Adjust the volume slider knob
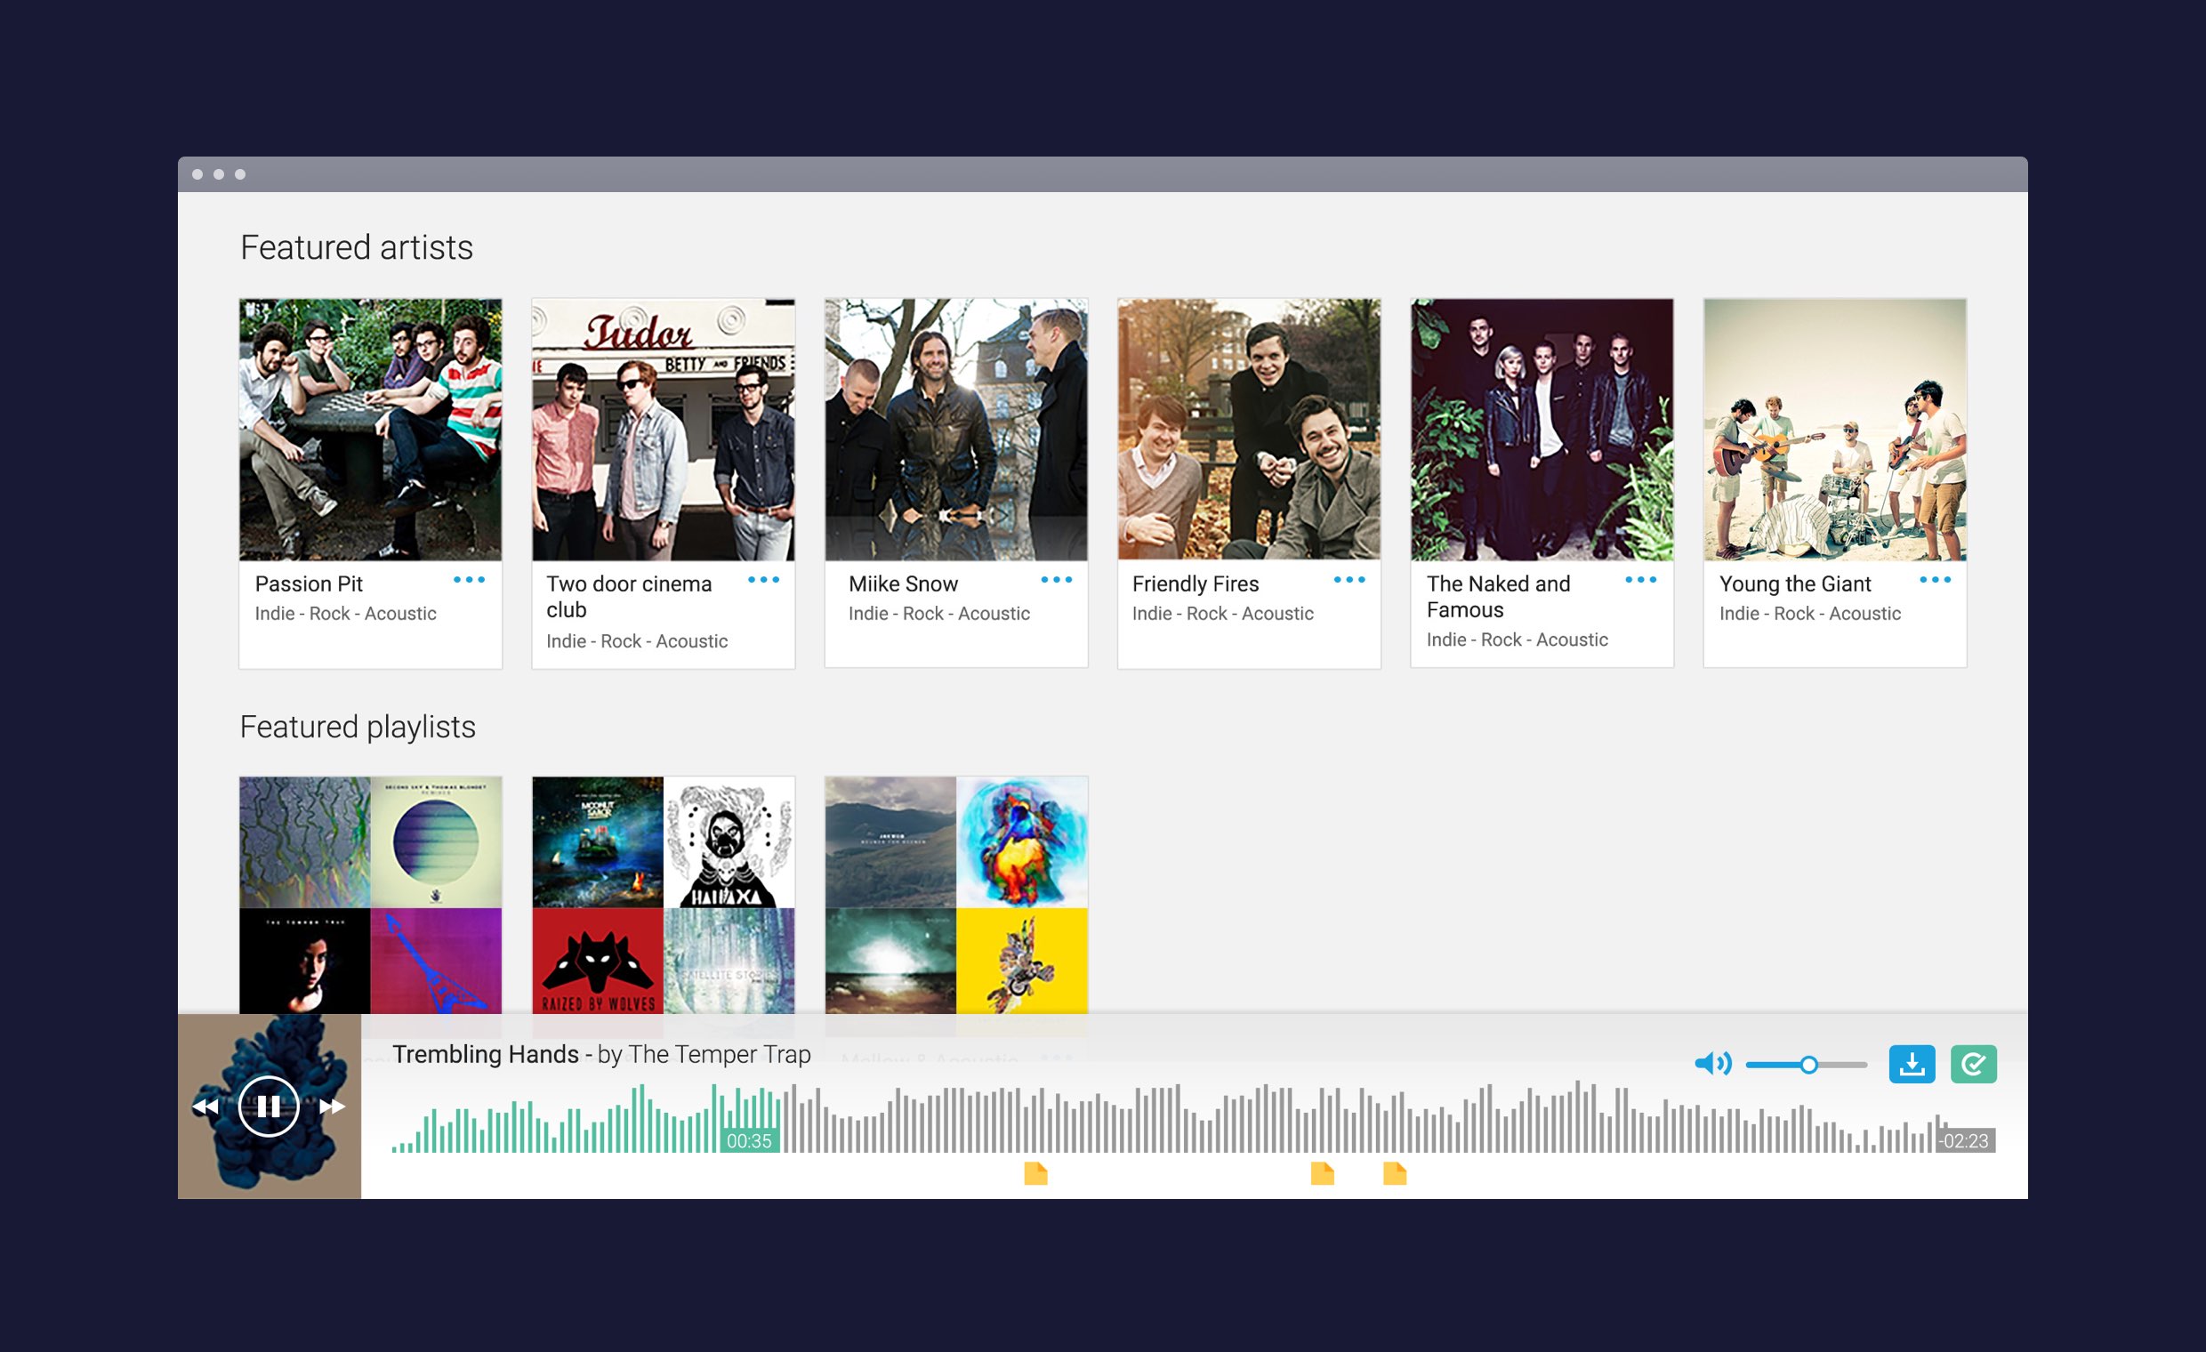Screen dimensions: 2206x1352 [x=1808, y=1065]
